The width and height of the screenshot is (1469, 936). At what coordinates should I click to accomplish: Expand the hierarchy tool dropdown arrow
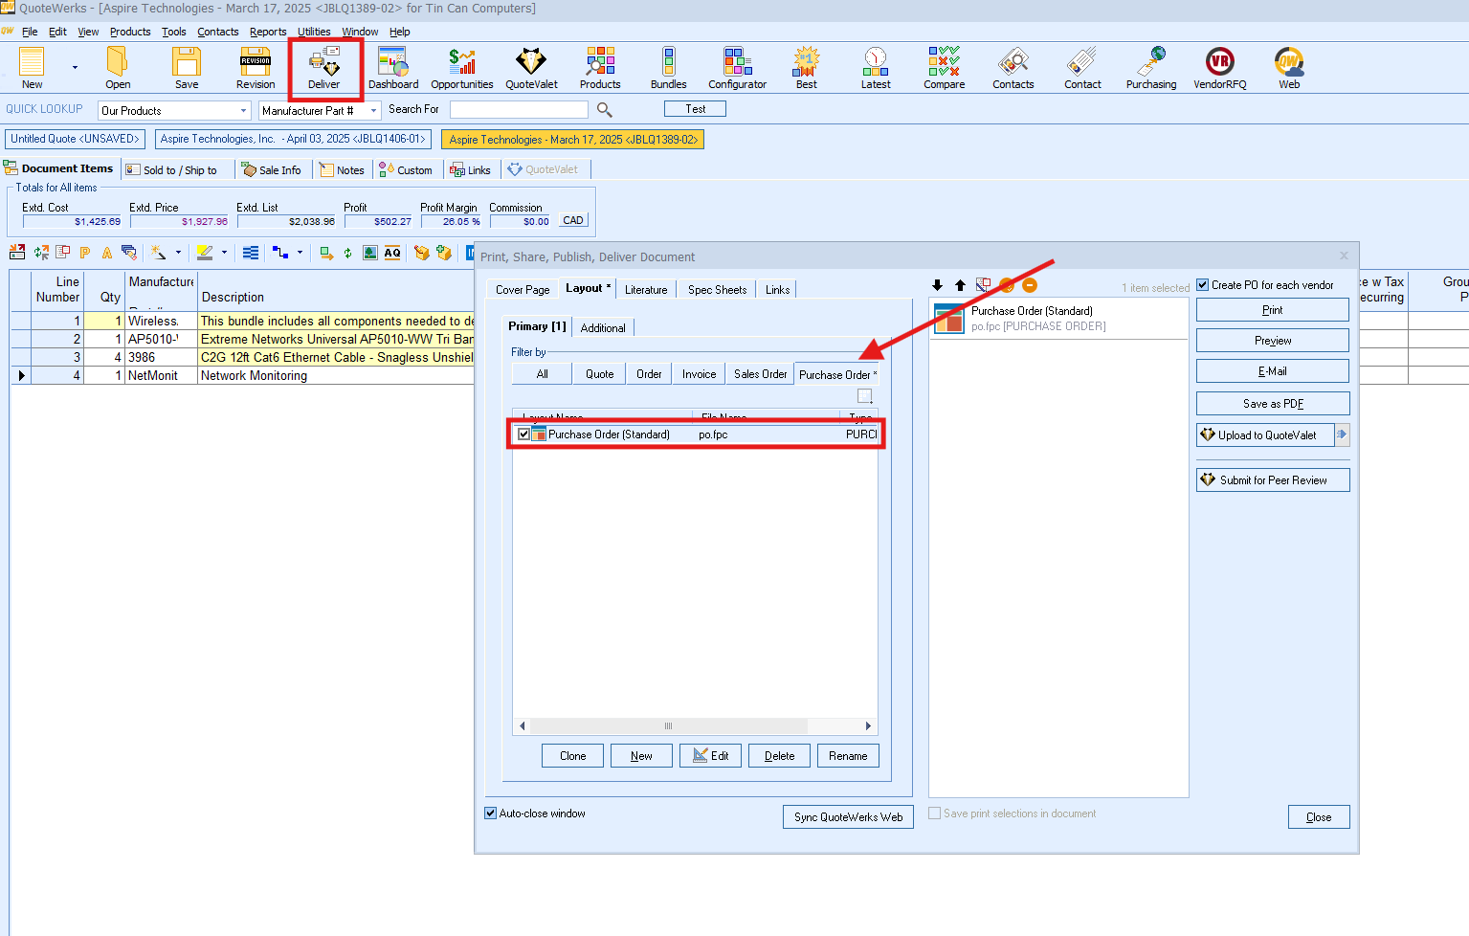click(300, 253)
